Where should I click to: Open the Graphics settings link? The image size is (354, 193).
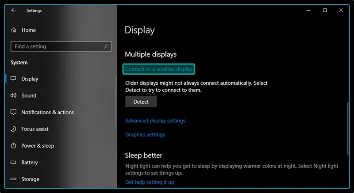click(x=145, y=135)
